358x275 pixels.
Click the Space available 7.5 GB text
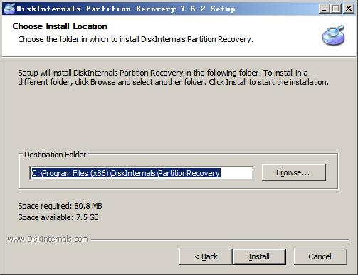[58, 217]
